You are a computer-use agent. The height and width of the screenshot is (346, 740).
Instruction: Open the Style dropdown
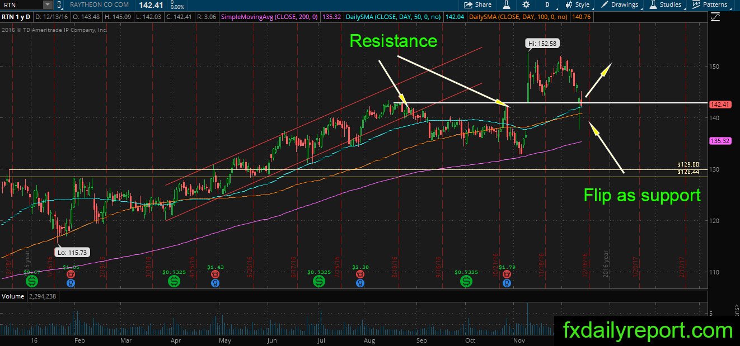(577, 4)
